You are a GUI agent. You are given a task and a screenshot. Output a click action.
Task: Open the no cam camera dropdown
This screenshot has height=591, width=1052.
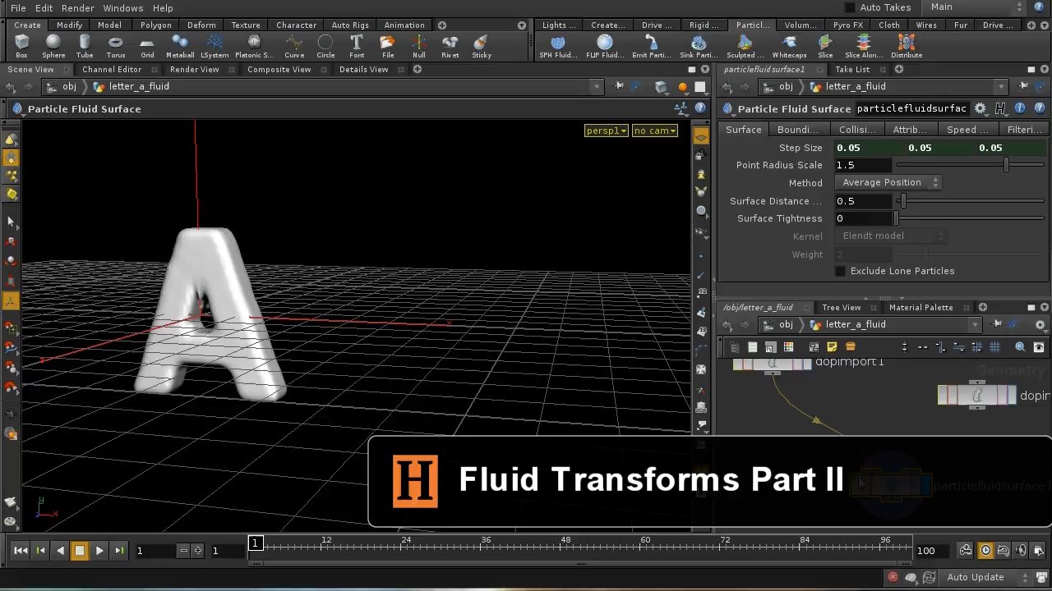tap(654, 130)
